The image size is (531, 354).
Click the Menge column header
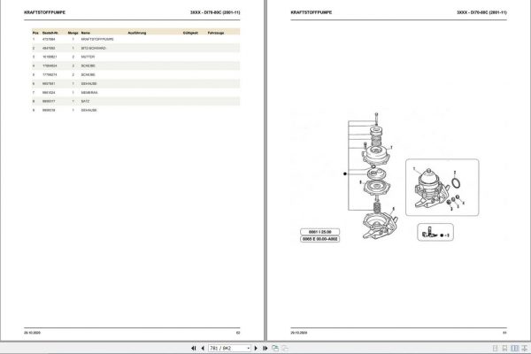click(73, 33)
